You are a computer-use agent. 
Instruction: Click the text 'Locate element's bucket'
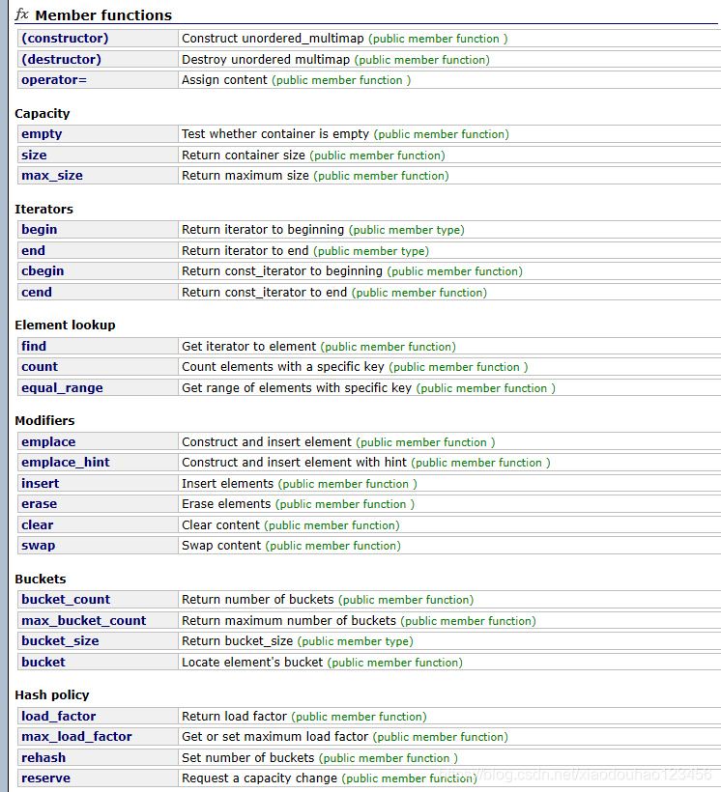point(252,663)
